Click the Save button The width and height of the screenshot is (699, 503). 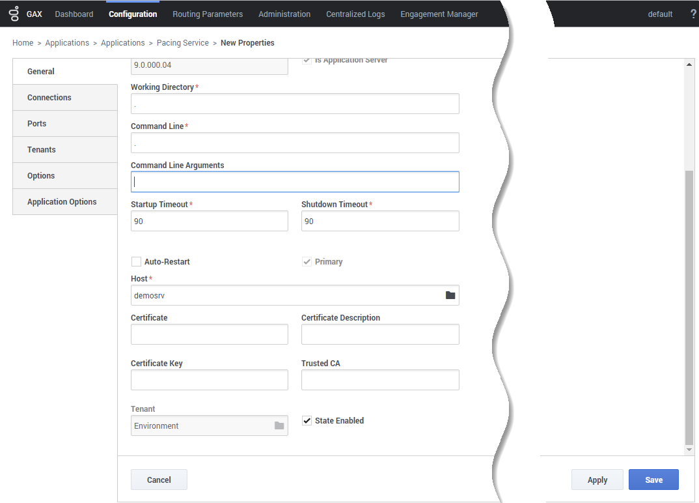point(653,480)
